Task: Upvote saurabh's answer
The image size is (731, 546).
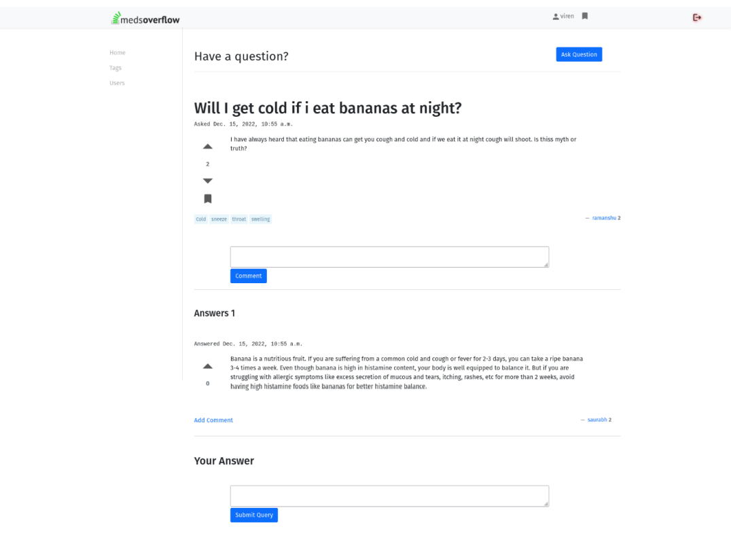Action: click(207, 367)
